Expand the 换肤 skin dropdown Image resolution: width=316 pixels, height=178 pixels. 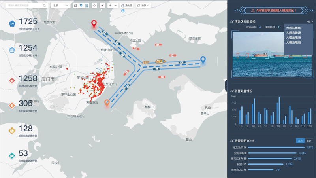click(143, 6)
